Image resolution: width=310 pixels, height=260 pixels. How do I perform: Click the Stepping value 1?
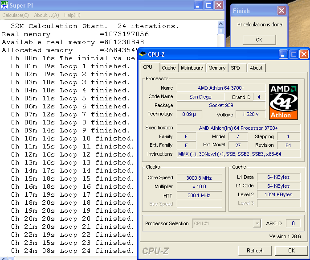[x=288, y=136]
